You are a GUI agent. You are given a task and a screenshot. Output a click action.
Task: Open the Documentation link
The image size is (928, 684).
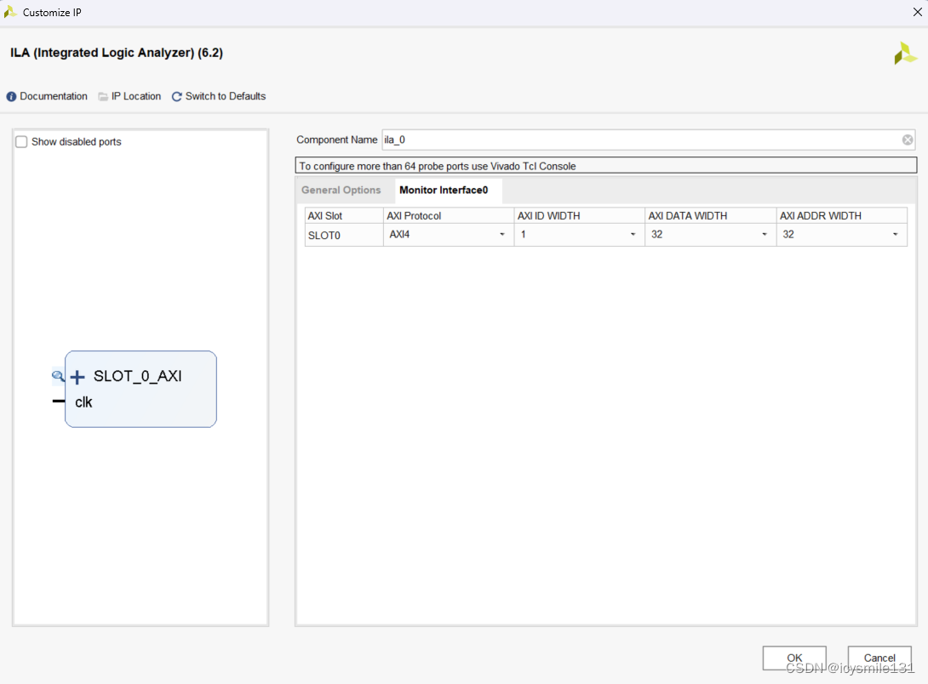pyautogui.click(x=54, y=96)
